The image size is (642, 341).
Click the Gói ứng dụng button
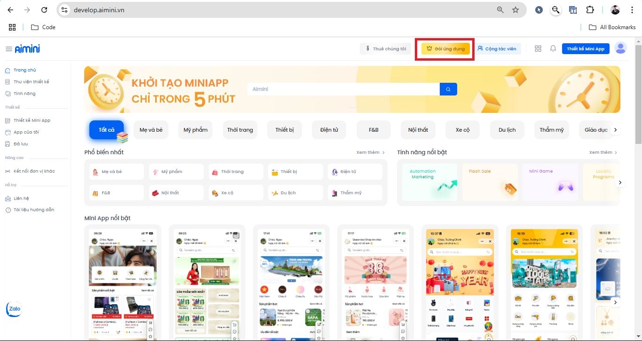pyautogui.click(x=445, y=48)
